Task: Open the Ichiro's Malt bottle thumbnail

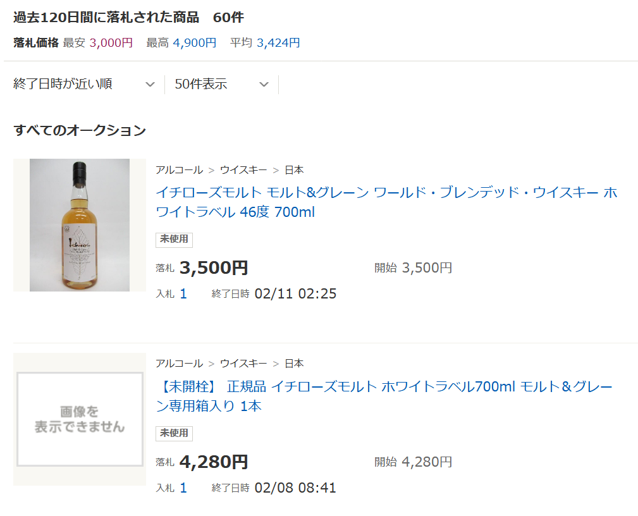Action: coord(79,225)
